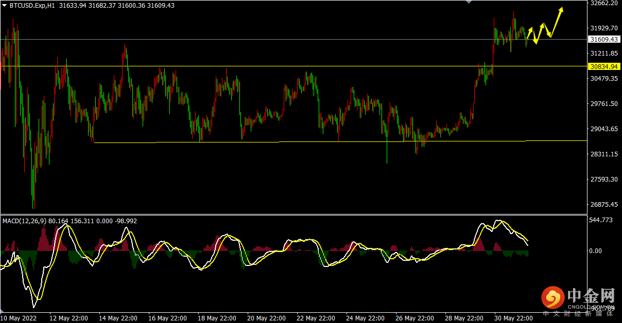
Task: Click the chart shift marker at top
Action: [x=468, y=2]
